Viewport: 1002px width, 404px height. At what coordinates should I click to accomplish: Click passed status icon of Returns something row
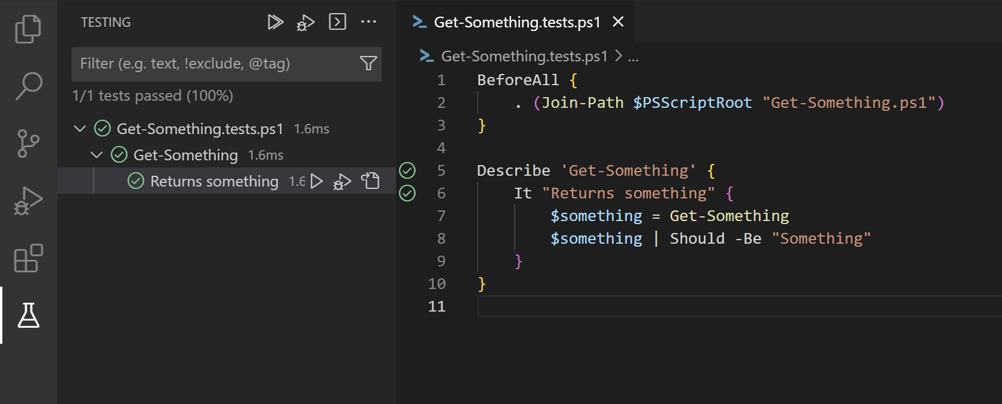click(136, 181)
